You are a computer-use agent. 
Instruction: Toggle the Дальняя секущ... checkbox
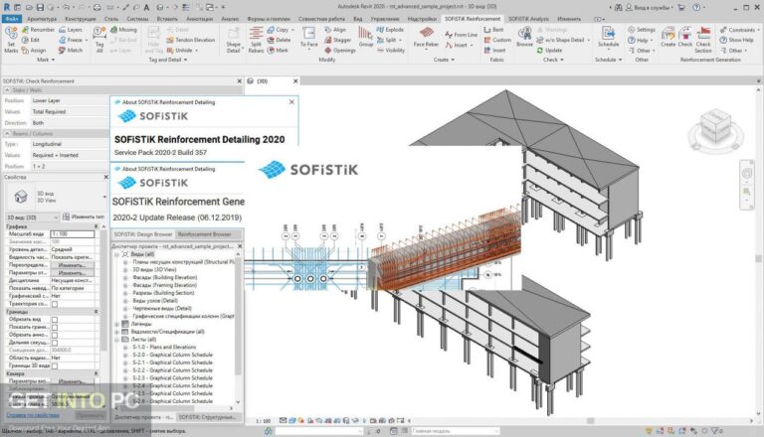coord(55,343)
